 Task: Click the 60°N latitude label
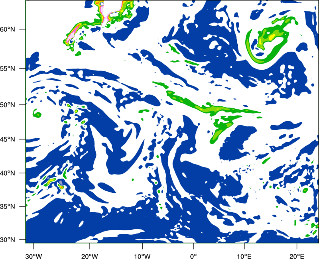click(x=8, y=29)
